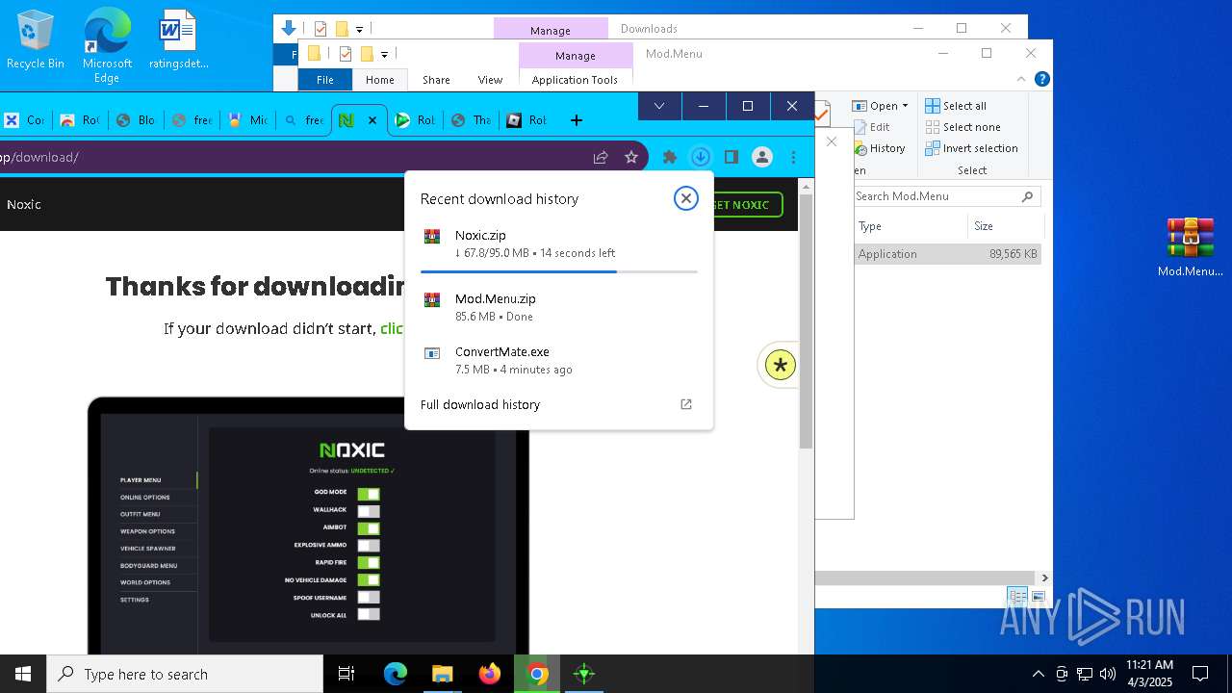This screenshot has width=1232, height=693.
Task: Switch Mod.Menu window to details view icon
Action: (x=1017, y=597)
